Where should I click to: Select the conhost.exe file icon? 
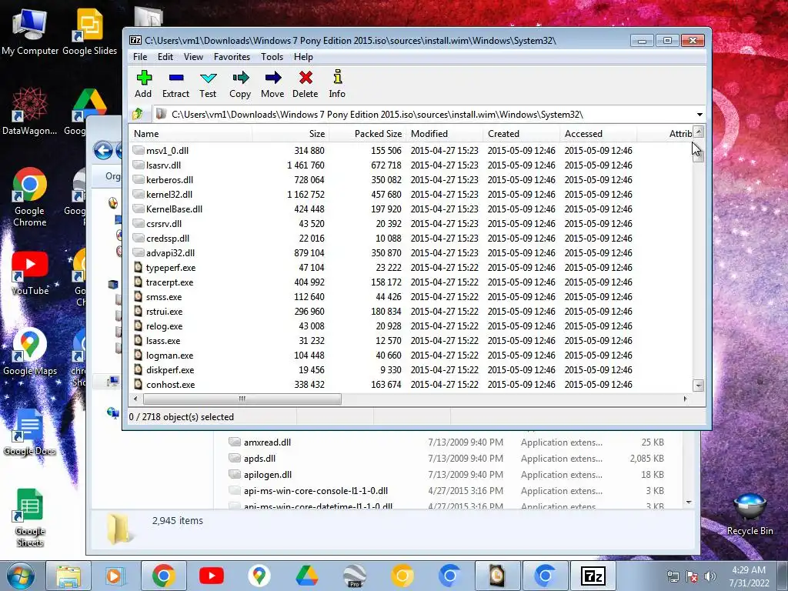[139, 385]
